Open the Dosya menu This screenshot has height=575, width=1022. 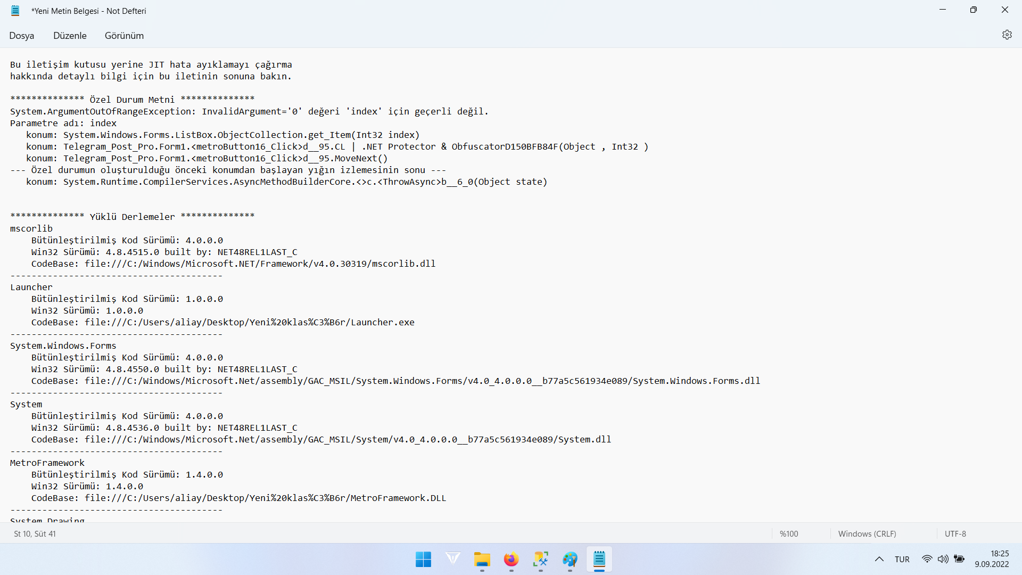pyautogui.click(x=22, y=36)
